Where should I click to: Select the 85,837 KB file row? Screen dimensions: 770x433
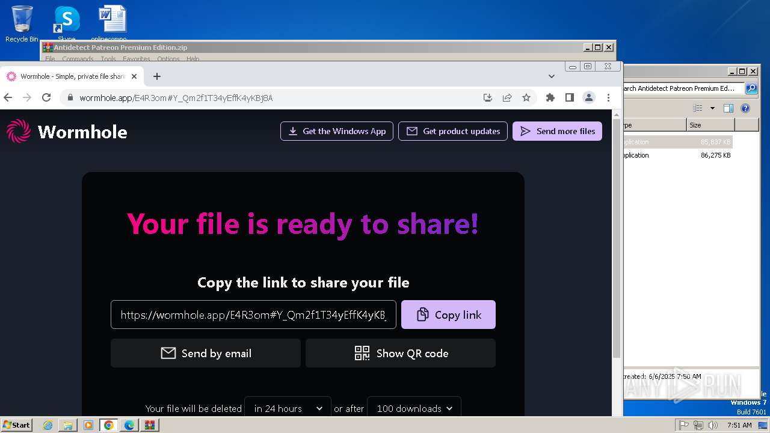coord(678,142)
